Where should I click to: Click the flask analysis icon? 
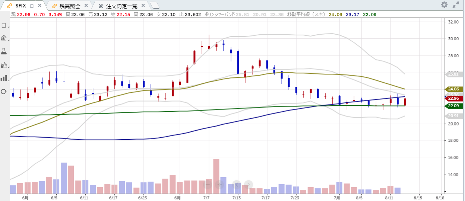click(x=4, y=51)
